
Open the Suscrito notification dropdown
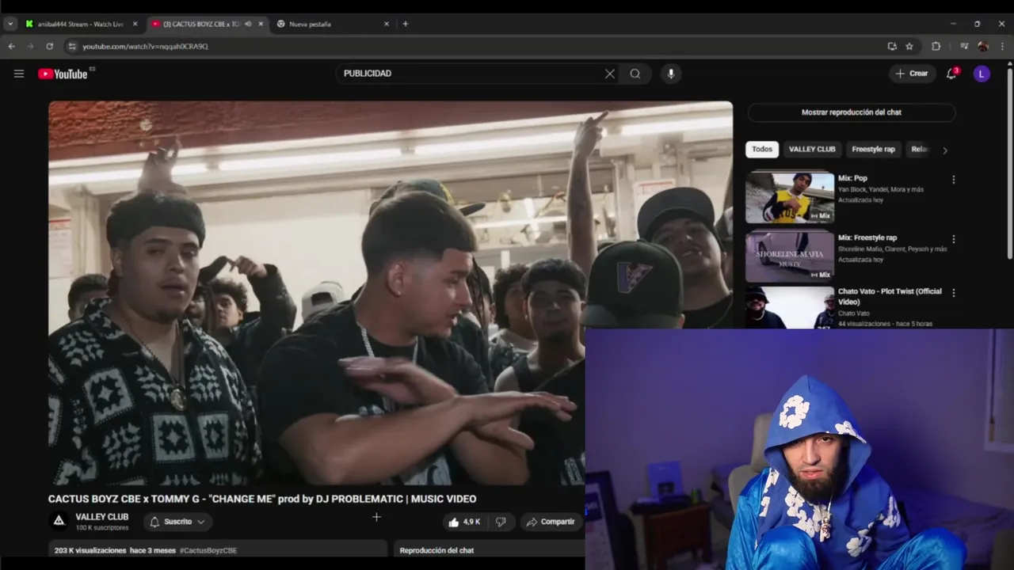coord(177,522)
